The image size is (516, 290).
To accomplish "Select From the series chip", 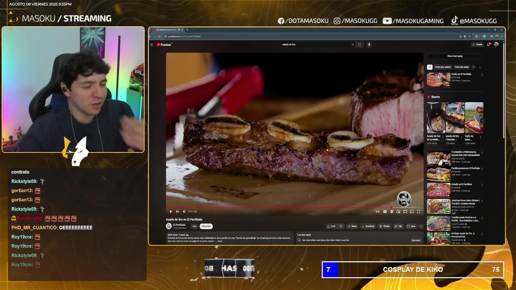I will pos(462,67).
